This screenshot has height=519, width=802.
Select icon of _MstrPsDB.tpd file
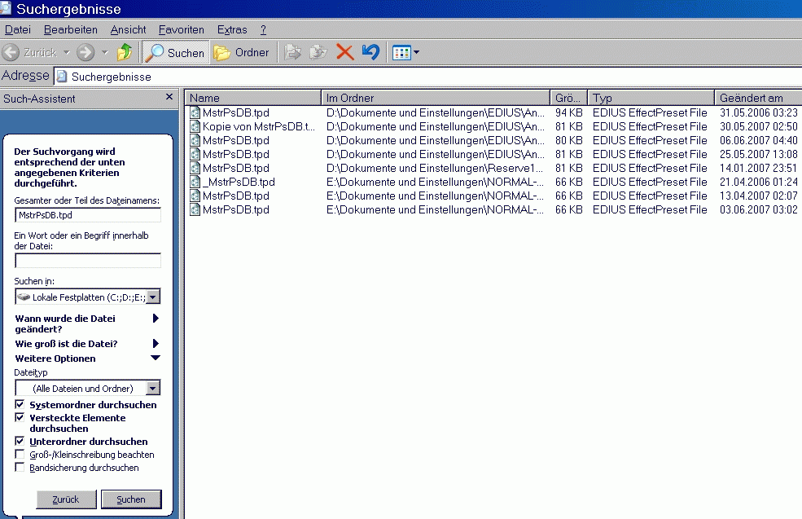click(x=195, y=182)
